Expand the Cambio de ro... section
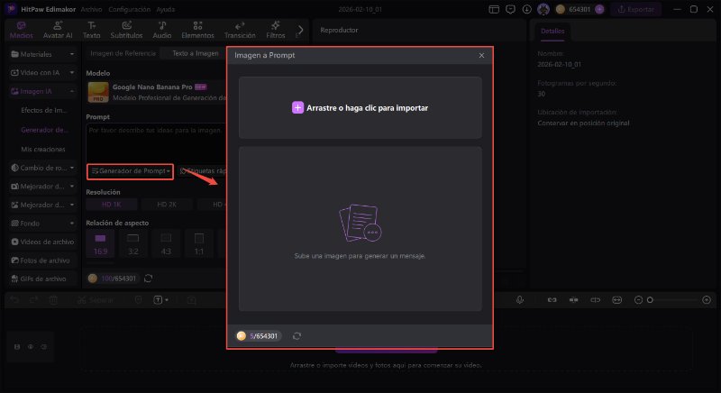721x393 pixels. pyautogui.click(x=42, y=168)
